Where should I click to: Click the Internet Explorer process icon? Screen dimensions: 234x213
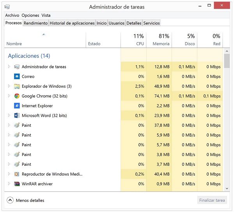pyautogui.click(x=17, y=106)
